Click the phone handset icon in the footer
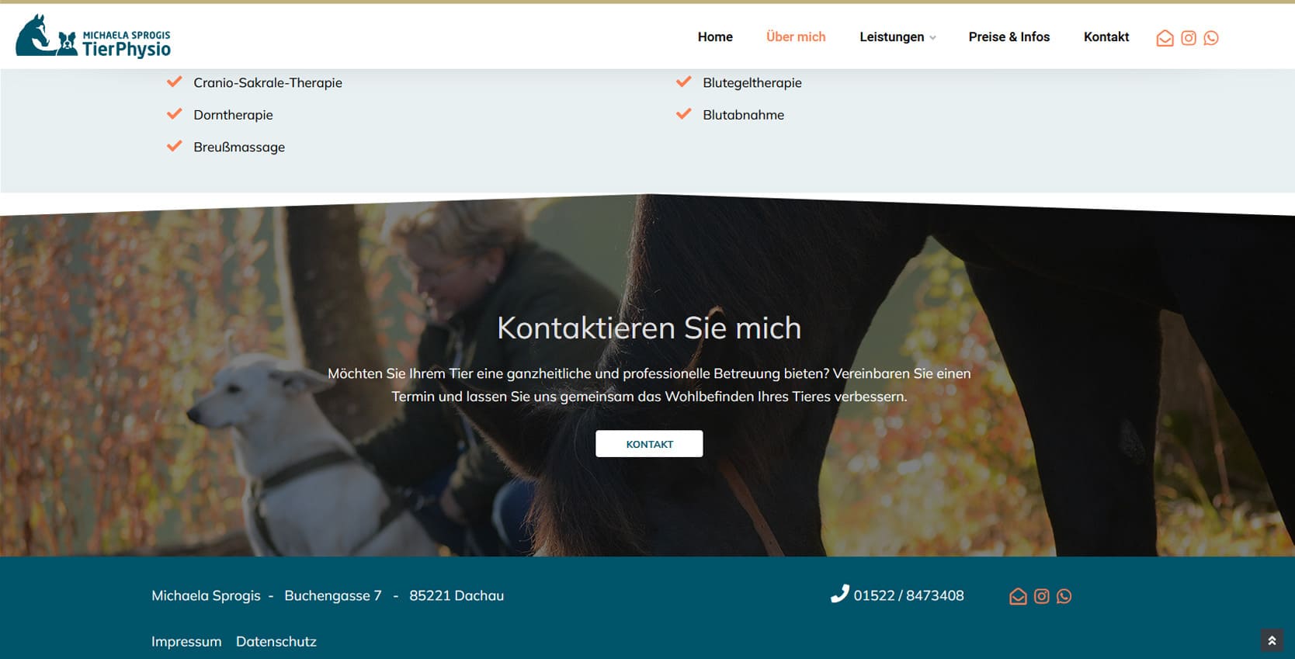The image size is (1295, 659). coord(839,595)
